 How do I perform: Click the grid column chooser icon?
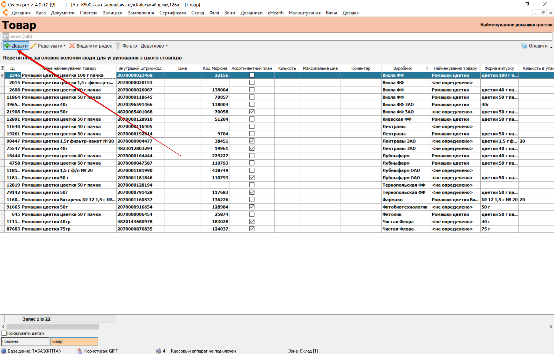click(2, 68)
